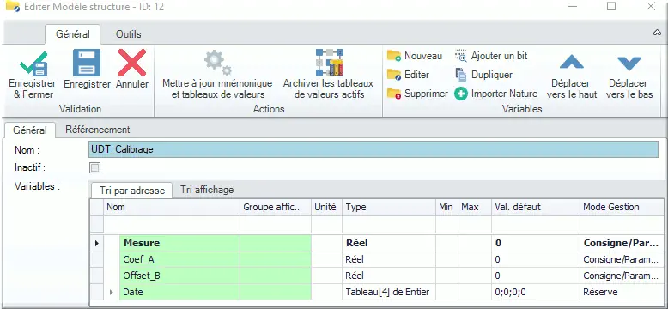This screenshot has width=668, height=309.
Task: Click the Min column header
Action: tap(446, 207)
